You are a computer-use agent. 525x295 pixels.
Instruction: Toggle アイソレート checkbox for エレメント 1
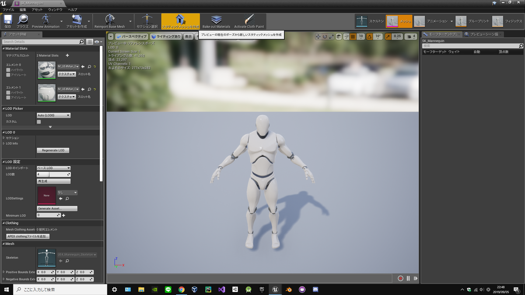[8, 97]
